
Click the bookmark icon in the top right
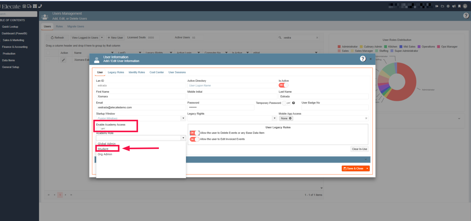pos(459,6)
